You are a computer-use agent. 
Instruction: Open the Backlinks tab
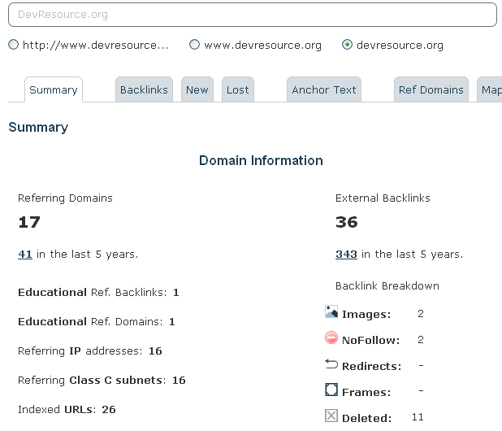coord(144,89)
